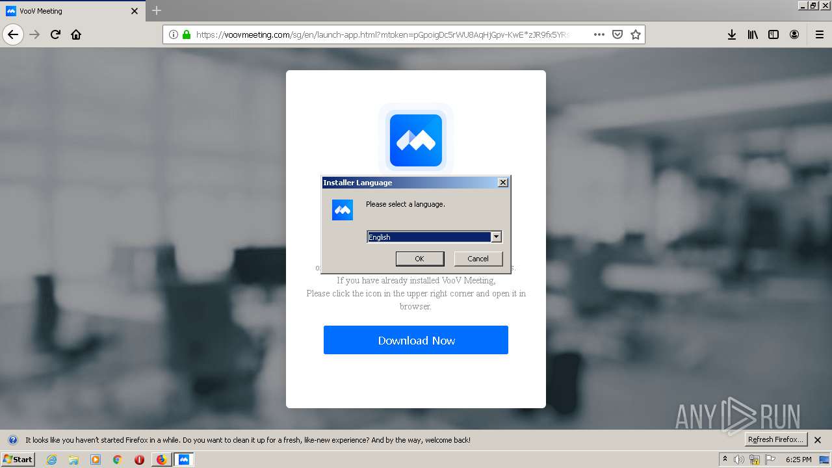Click 'Please select a language.' text
Viewport: 832px width, 468px height.
tap(406, 204)
